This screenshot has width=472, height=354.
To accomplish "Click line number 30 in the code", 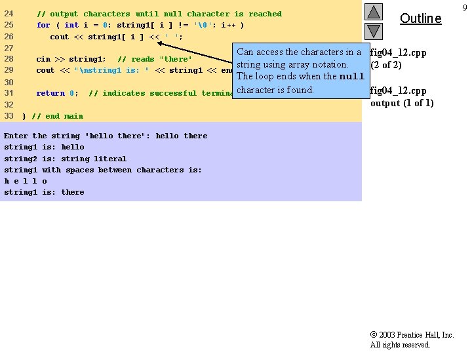I will [x=9, y=82].
